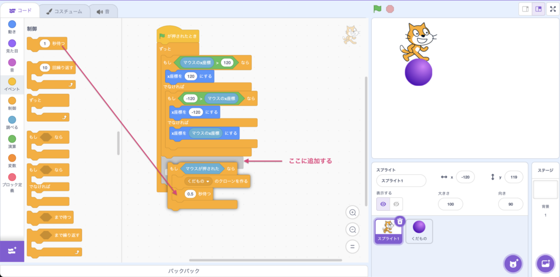Click the 10 value in repeat block
This screenshot has width=560, height=277.
45,67
